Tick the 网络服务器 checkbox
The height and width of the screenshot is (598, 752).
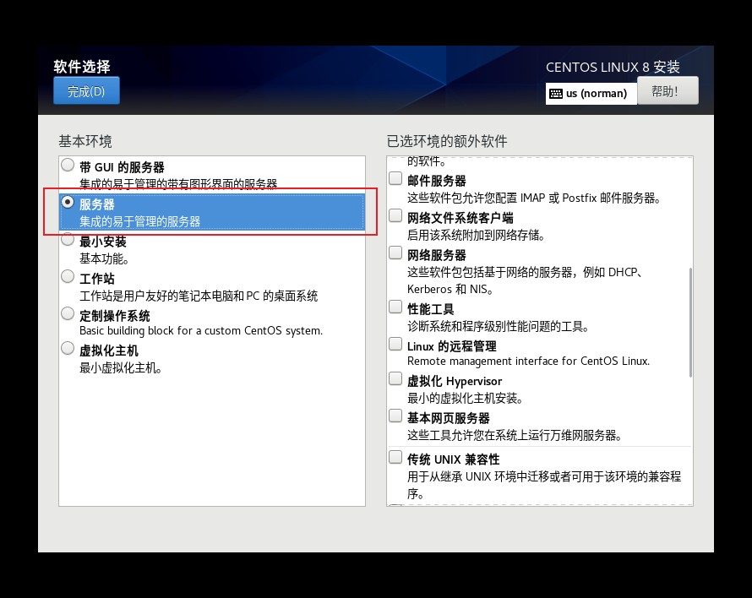coord(395,253)
